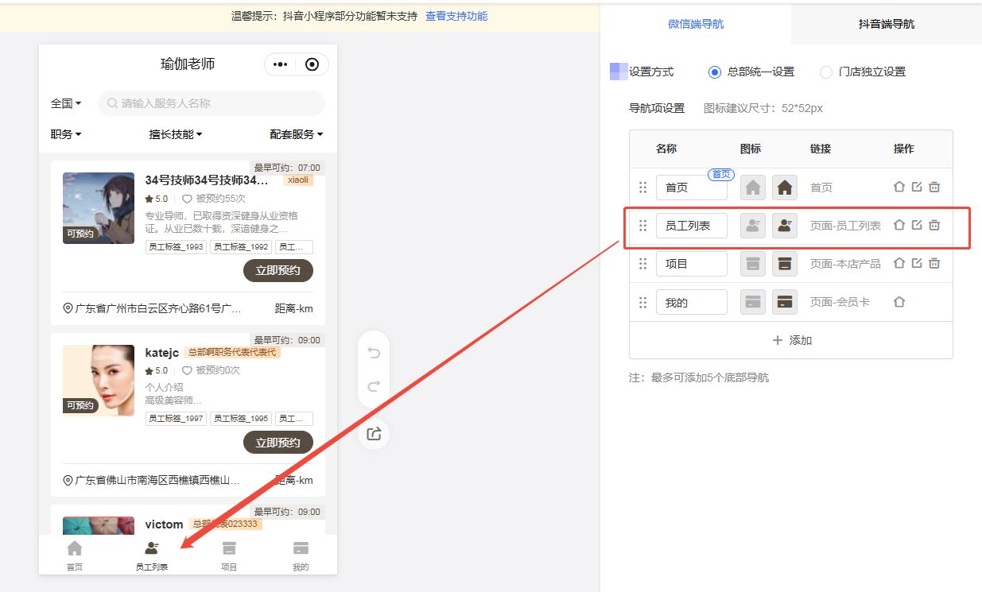The image size is (982, 592).
Task: Click set-as-home icon in 我的 row
Action: pos(899,302)
